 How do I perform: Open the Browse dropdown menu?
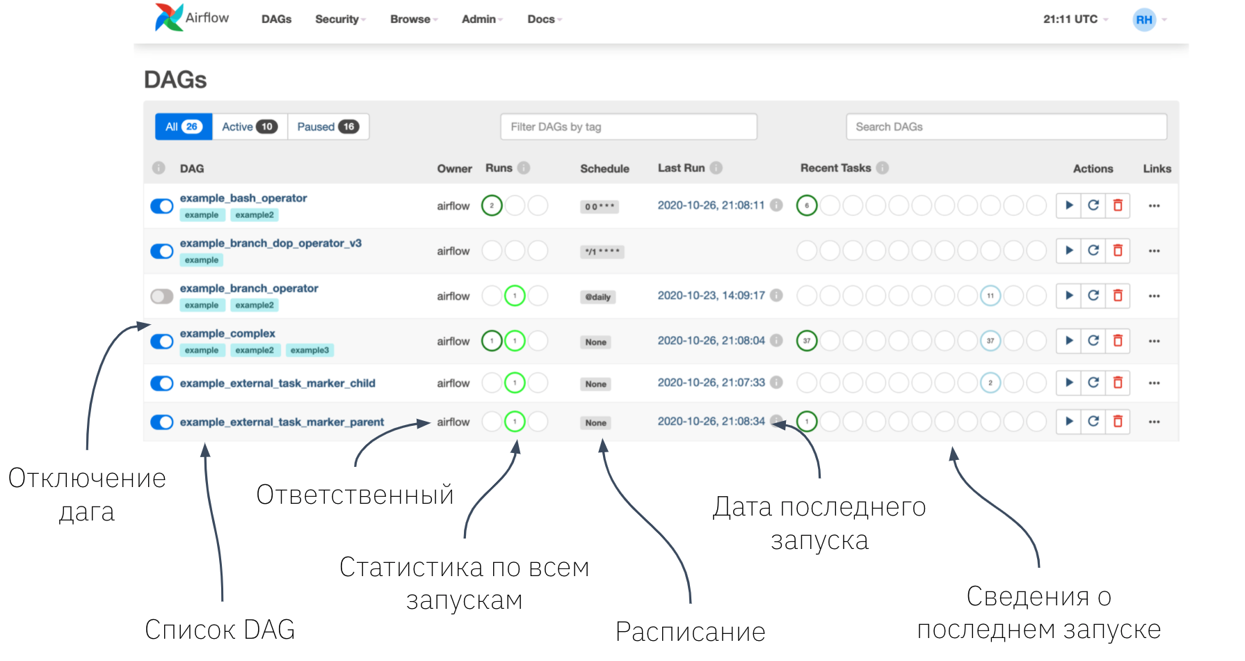click(x=414, y=19)
